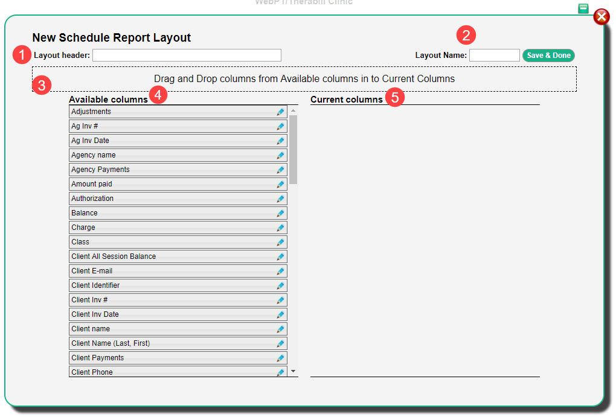Select the Amount paid column row
The height and width of the screenshot is (417, 616).
pyautogui.click(x=178, y=185)
